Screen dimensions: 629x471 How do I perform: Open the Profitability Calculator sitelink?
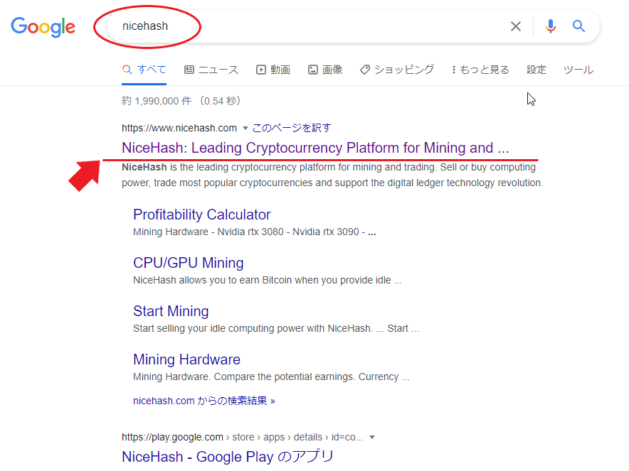tap(201, 215)
